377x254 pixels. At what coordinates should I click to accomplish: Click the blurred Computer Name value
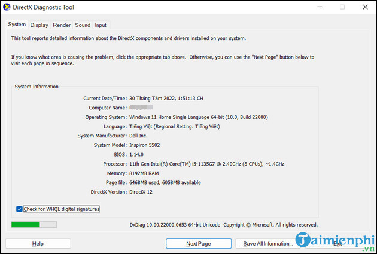(141, 108)
